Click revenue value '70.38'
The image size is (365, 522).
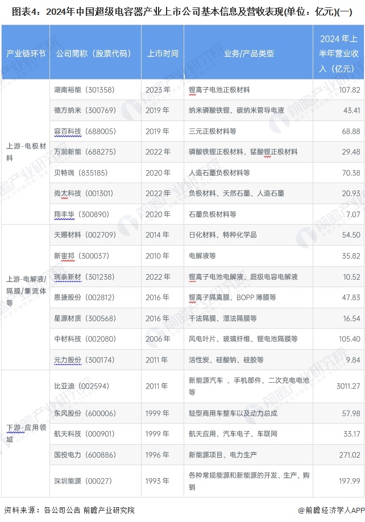[x=351, y=173]
